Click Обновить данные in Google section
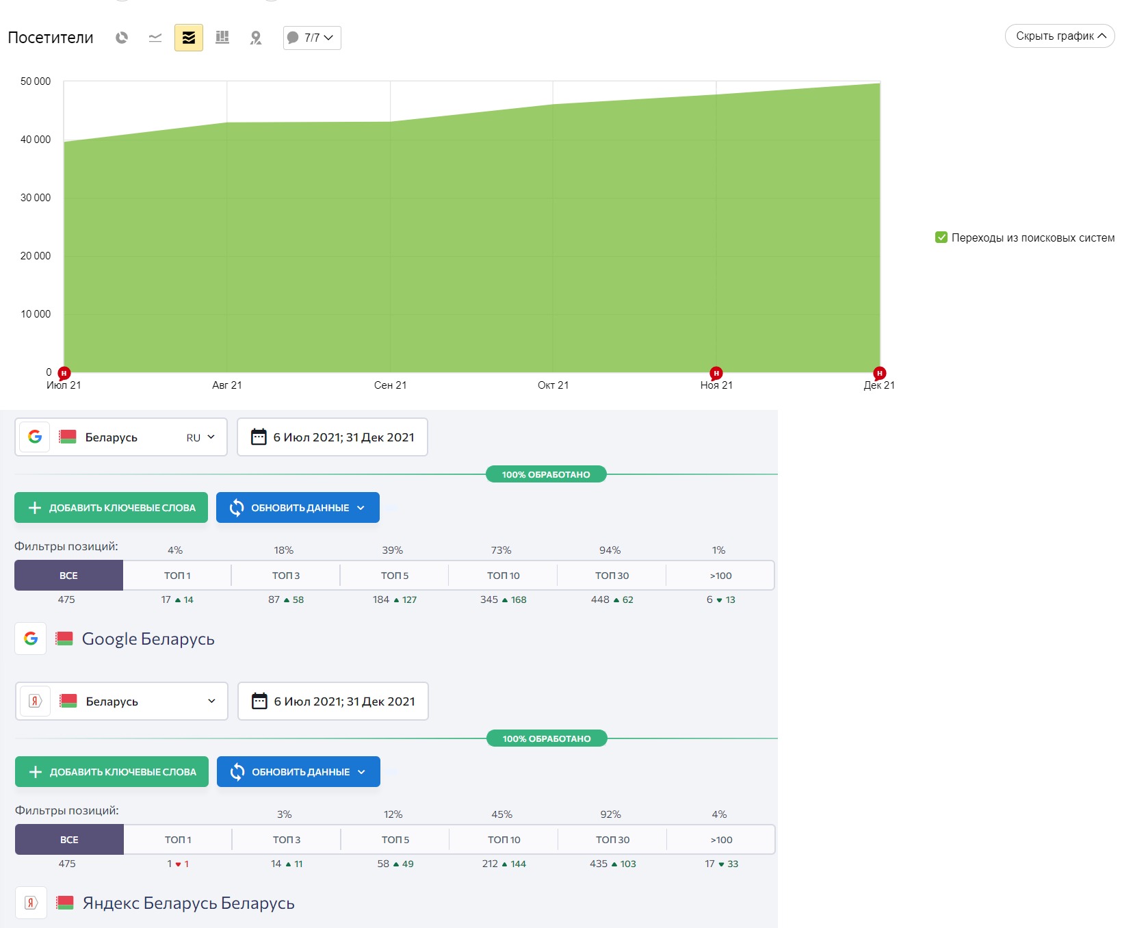Image resolution: width=1122 pixels, height=928 pixels. (298, 508)
